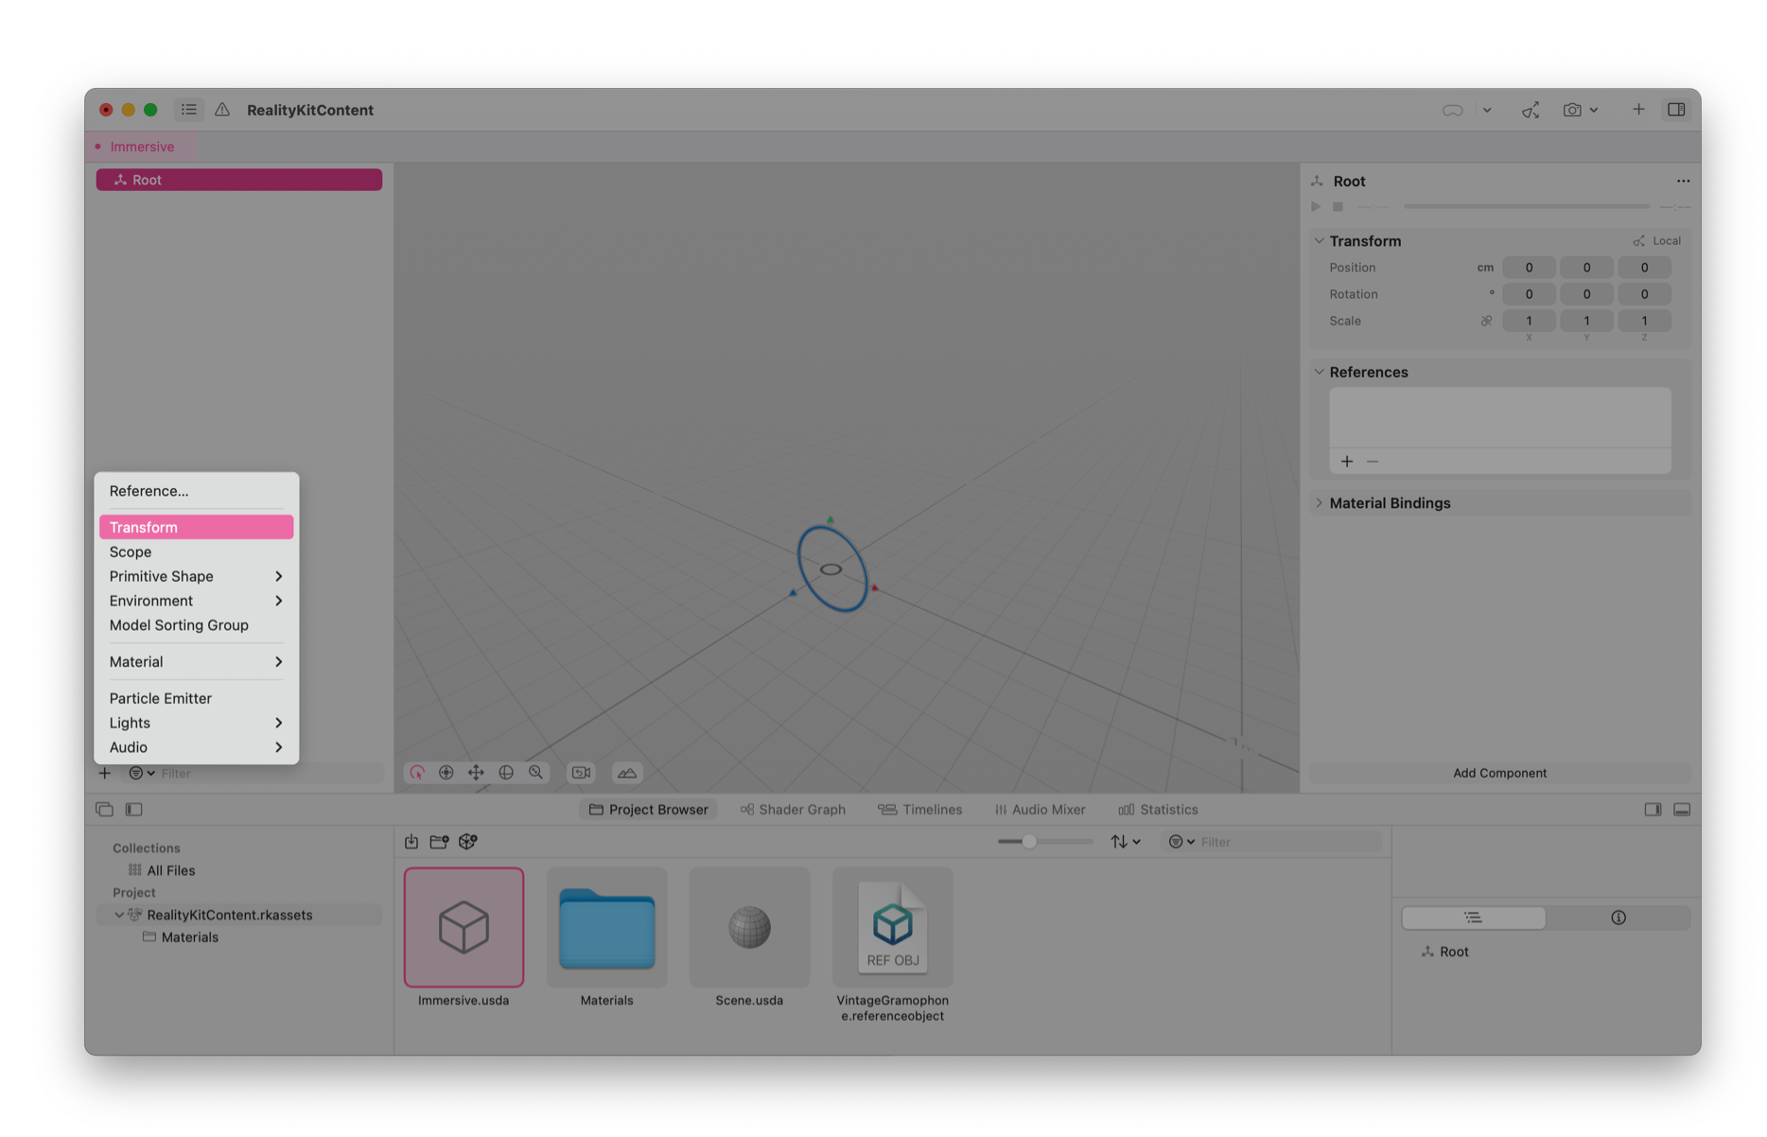
Task: Click the warning triangle icon in title bar
Action: [222, 110]
